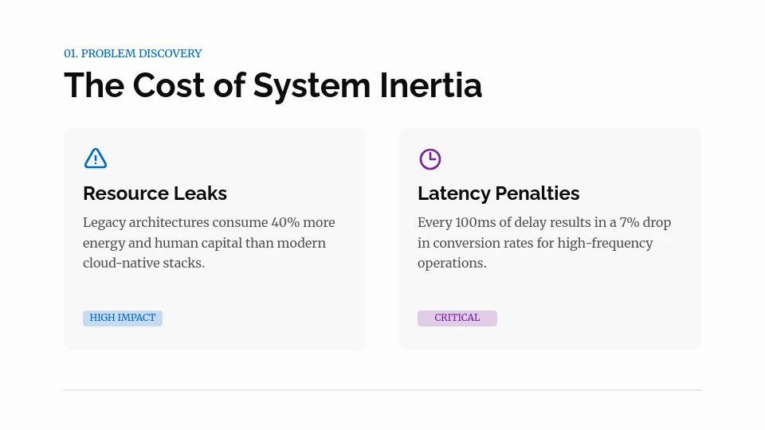Click the "Latency Penalties" heading
The height and width of the screenshot is (430, 765).
tap(498, 193)
